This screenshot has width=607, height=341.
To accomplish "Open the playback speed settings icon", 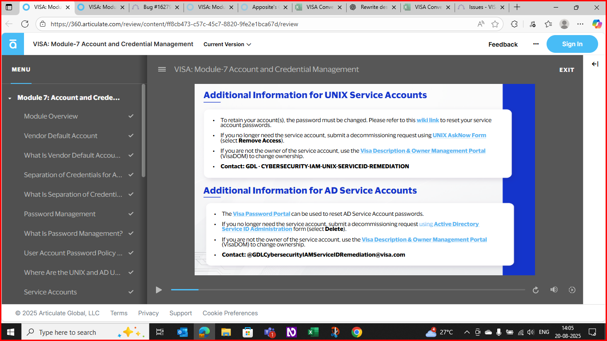I will tap(572, 290).
